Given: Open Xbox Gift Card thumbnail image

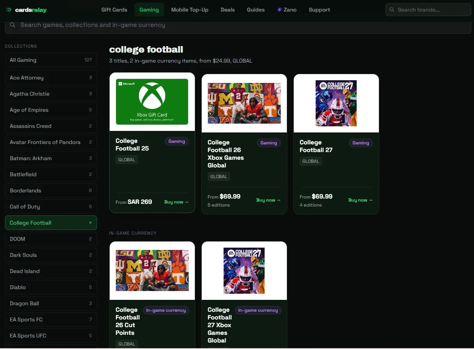Looking at the screenshot, I should [x=152, y=102].
